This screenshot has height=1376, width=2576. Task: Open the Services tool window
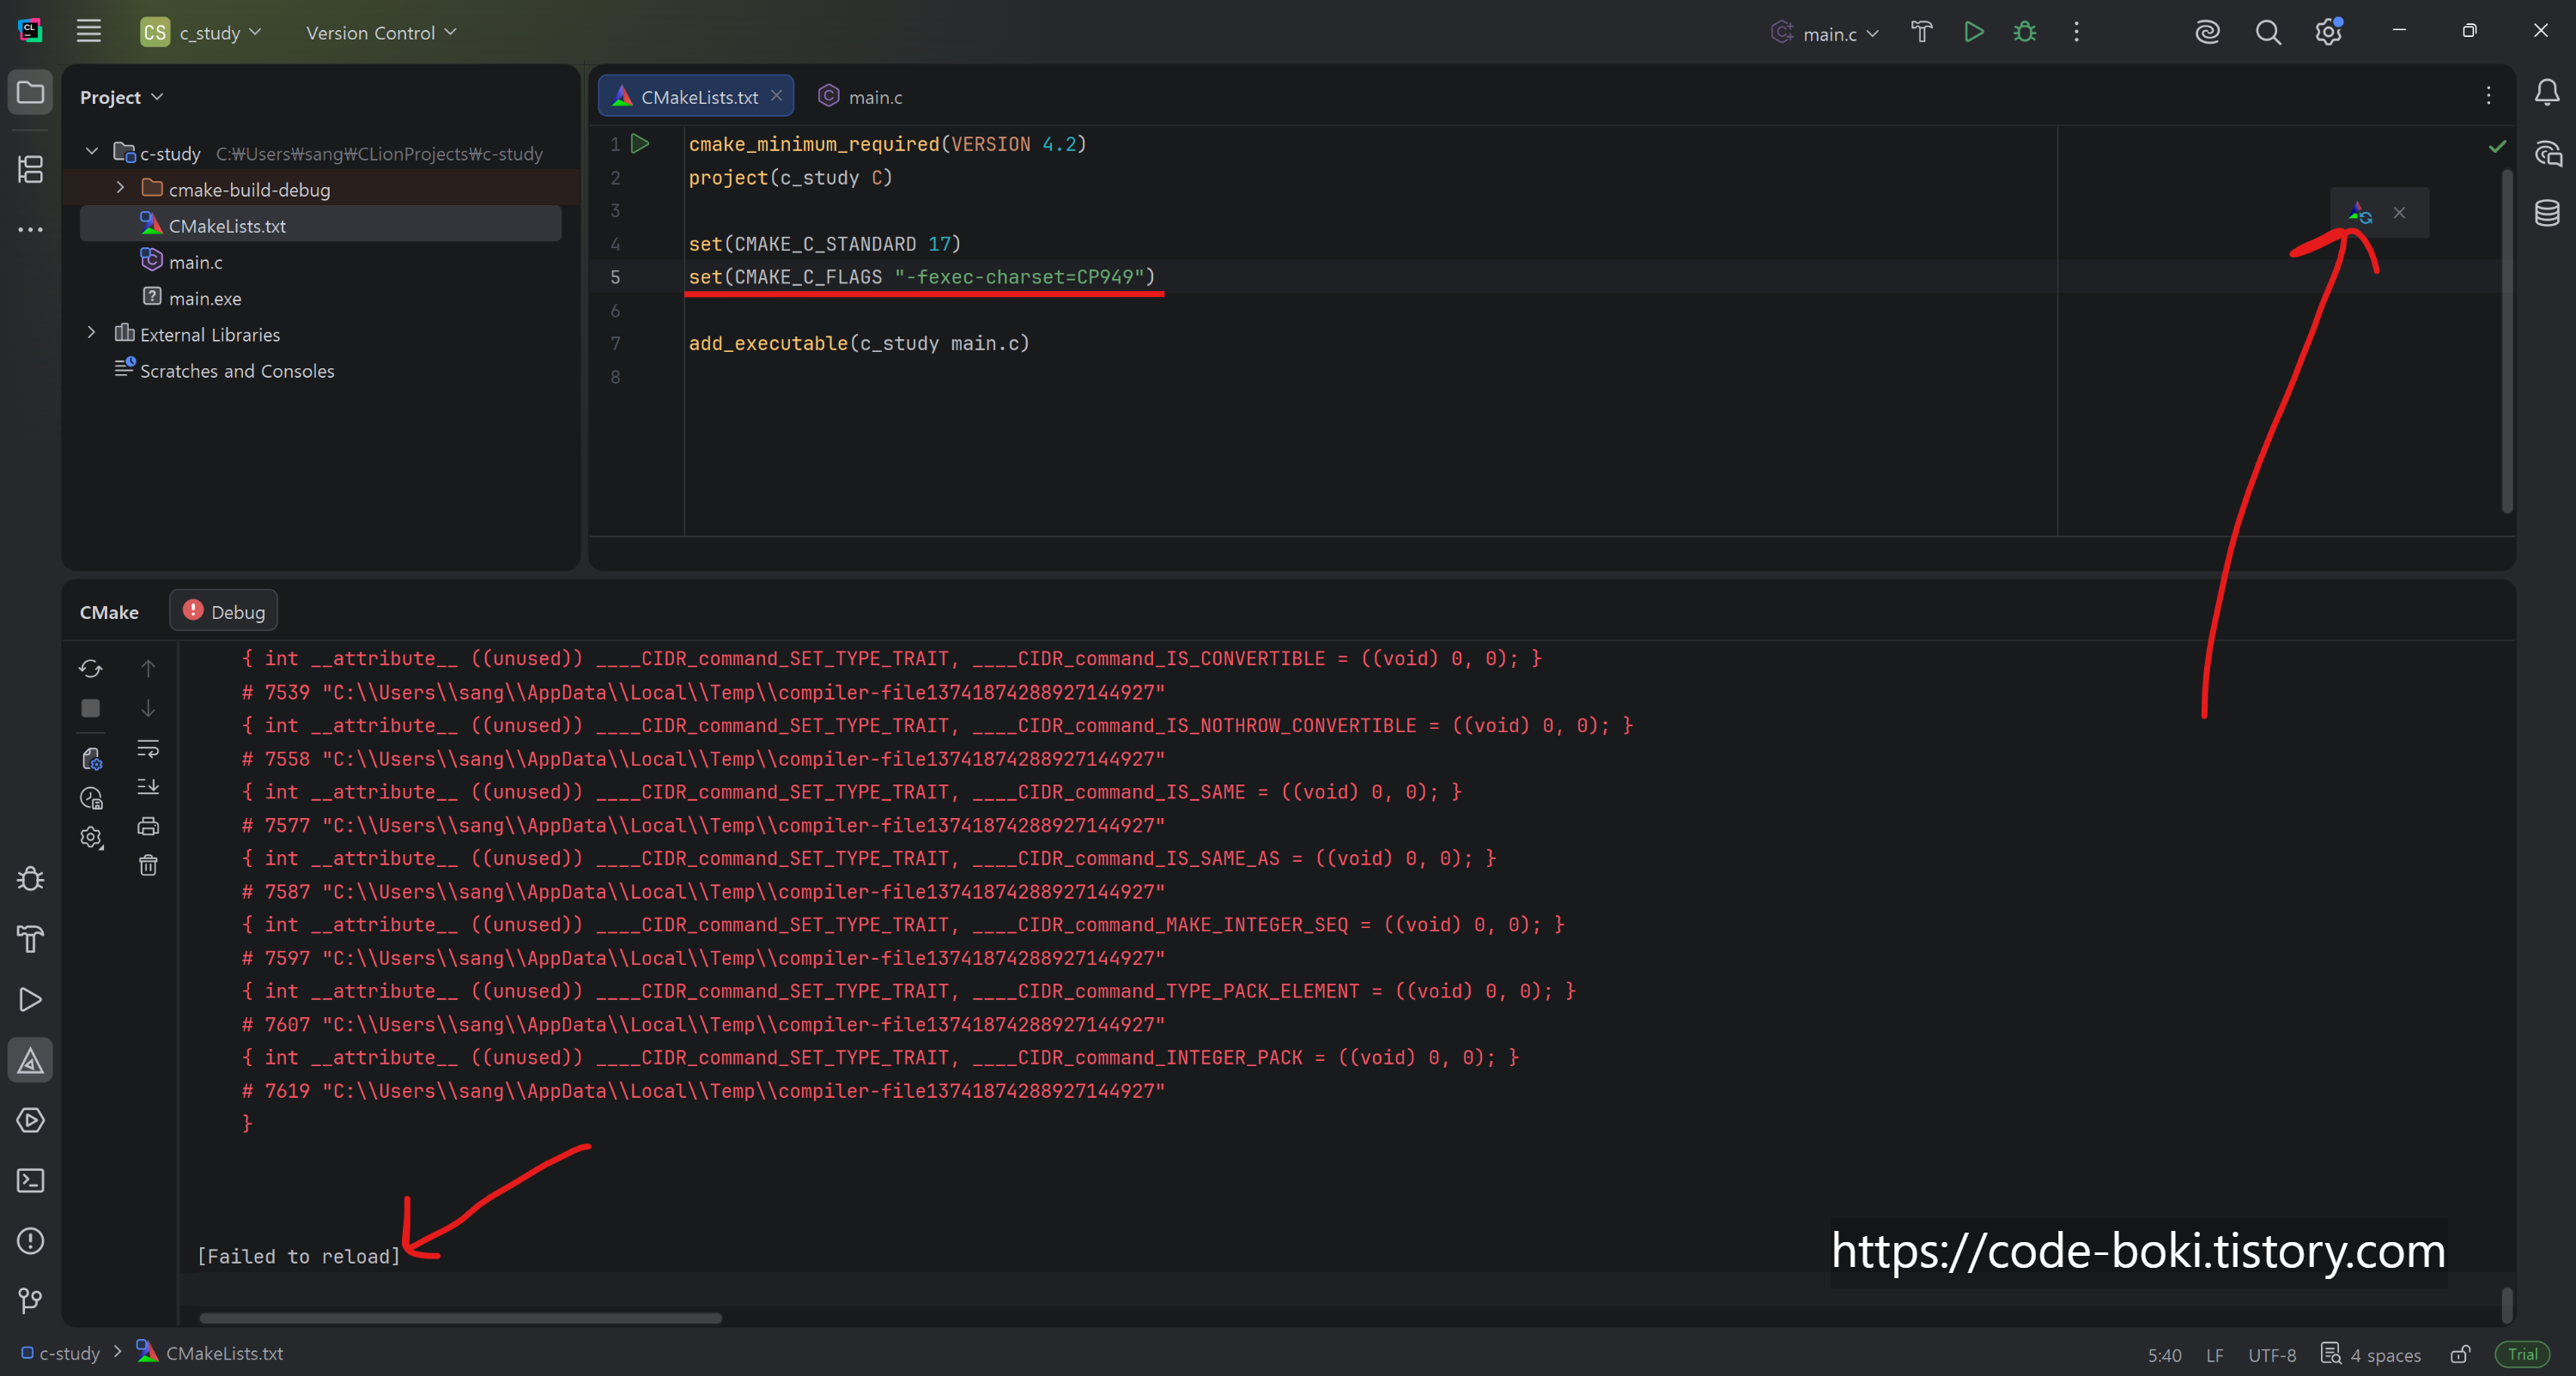(30, 1120)
